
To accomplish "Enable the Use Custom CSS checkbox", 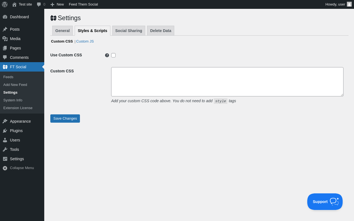I will (113, 55).
